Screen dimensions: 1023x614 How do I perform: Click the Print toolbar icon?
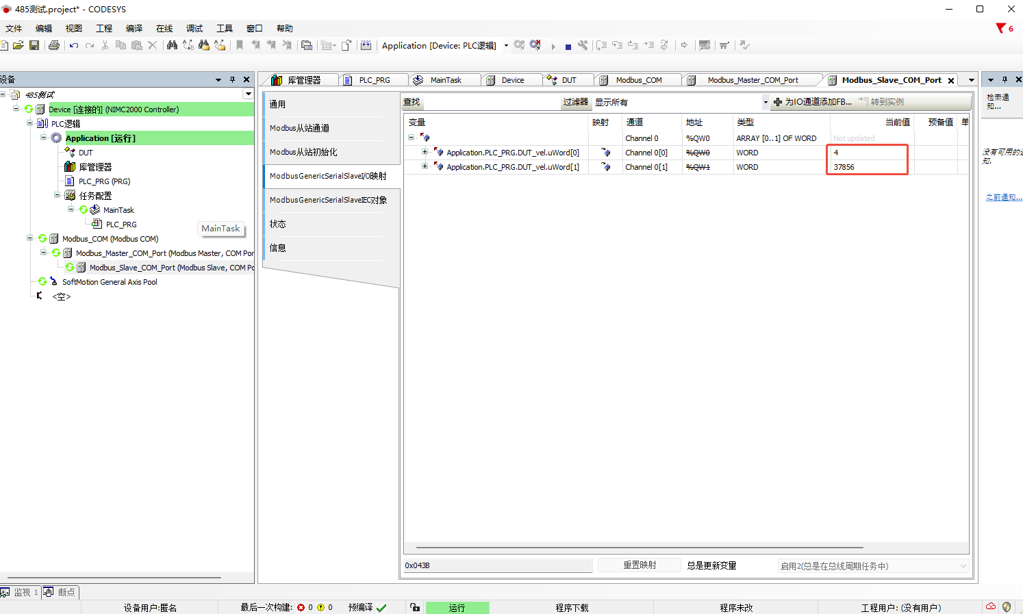click(54, 45)
